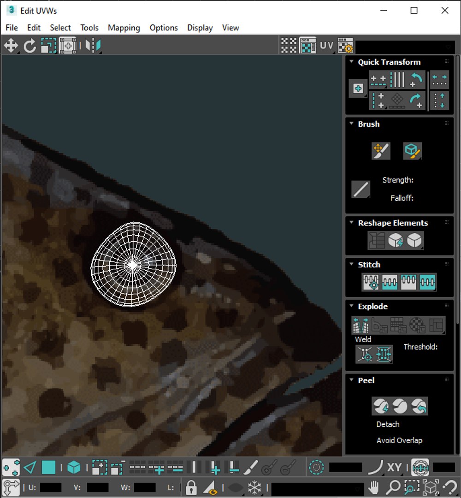Select the Move selected subobjects tool
The image size is (461, 498).
pos(11,45)
